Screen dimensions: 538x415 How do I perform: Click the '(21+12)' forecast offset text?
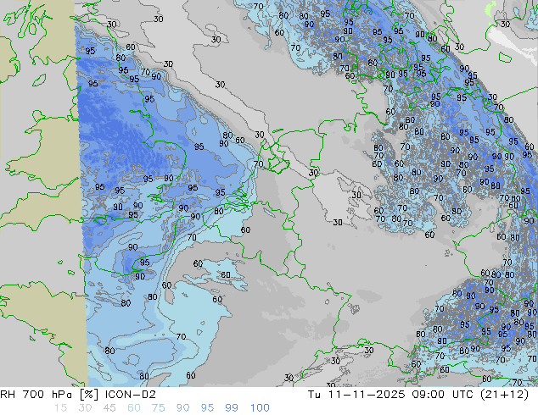tap(505, 395)
